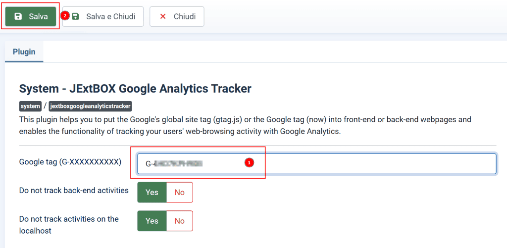Screen dimensions: 507x248
Task: Click the red circle marker numbered 2
Action: coord(65,15)
